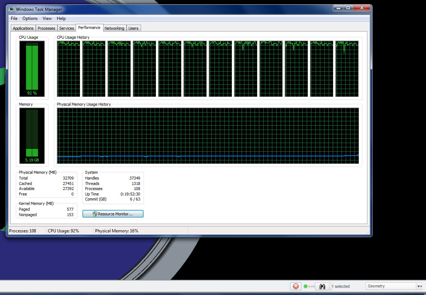Click the Total physical memory value 32709
Image resolution: width=426 pixels, height=295 pixels.
click(68, 178)
